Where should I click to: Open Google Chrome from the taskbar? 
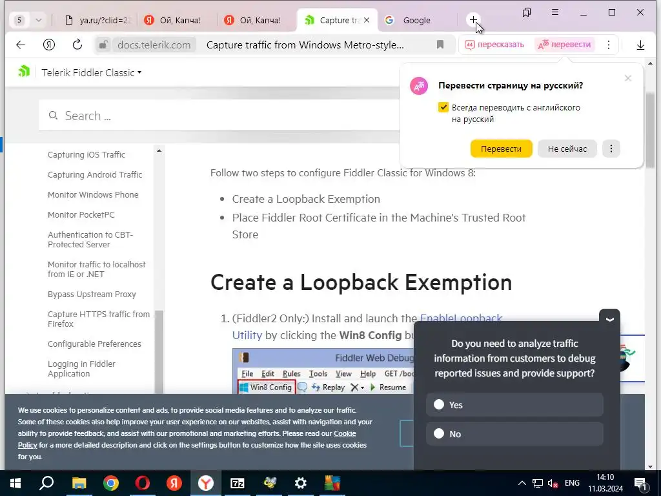click(x=111, y=483)
